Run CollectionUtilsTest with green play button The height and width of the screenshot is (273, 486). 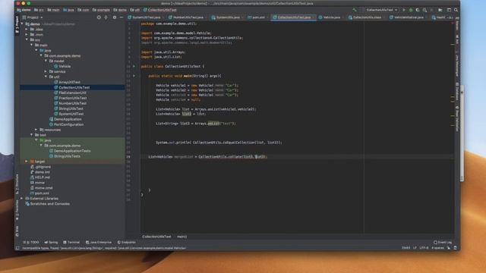coord(404,10)
